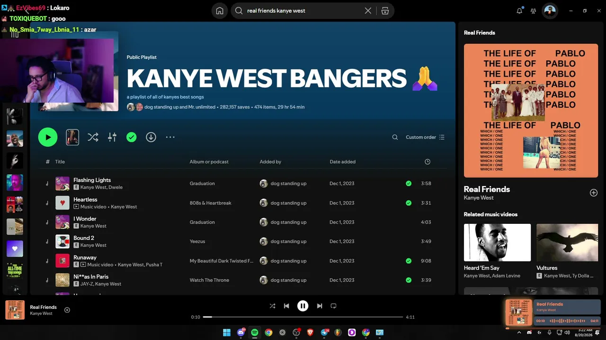Sort by the Title column header
The image size is (606, 340).
tap(60, 162)
